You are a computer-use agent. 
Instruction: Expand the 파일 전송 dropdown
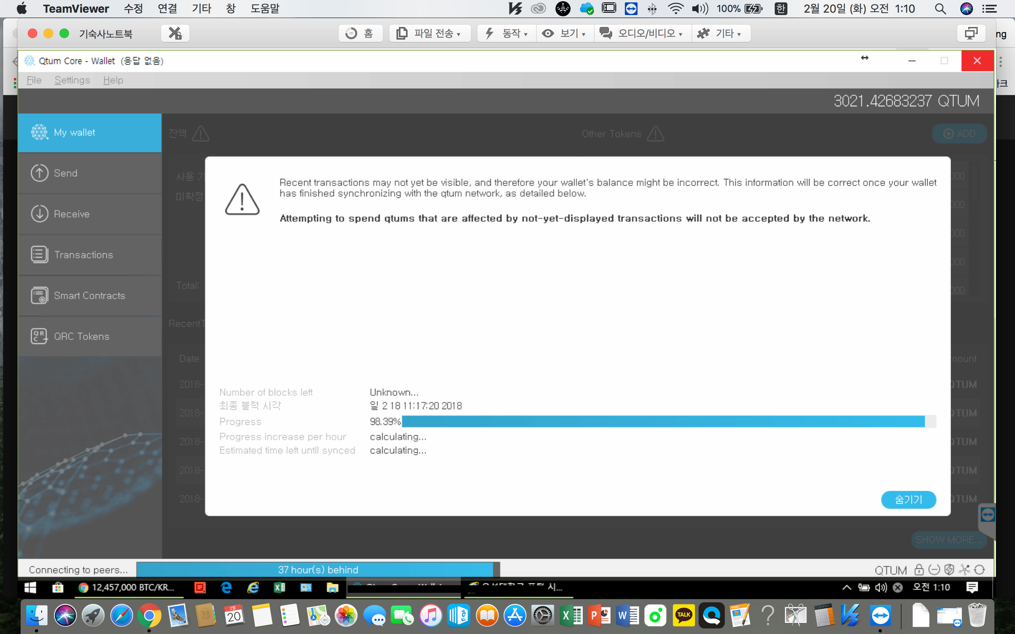(429, 33)
